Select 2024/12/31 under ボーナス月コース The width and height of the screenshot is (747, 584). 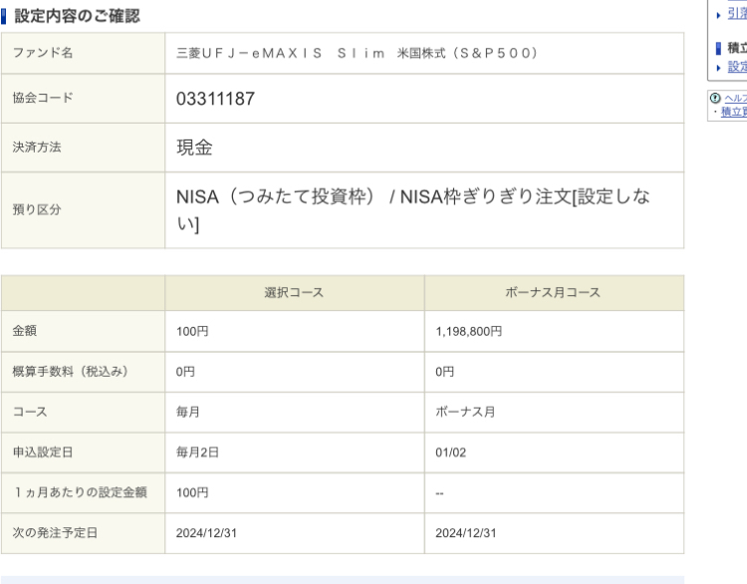tap(466, 533)
